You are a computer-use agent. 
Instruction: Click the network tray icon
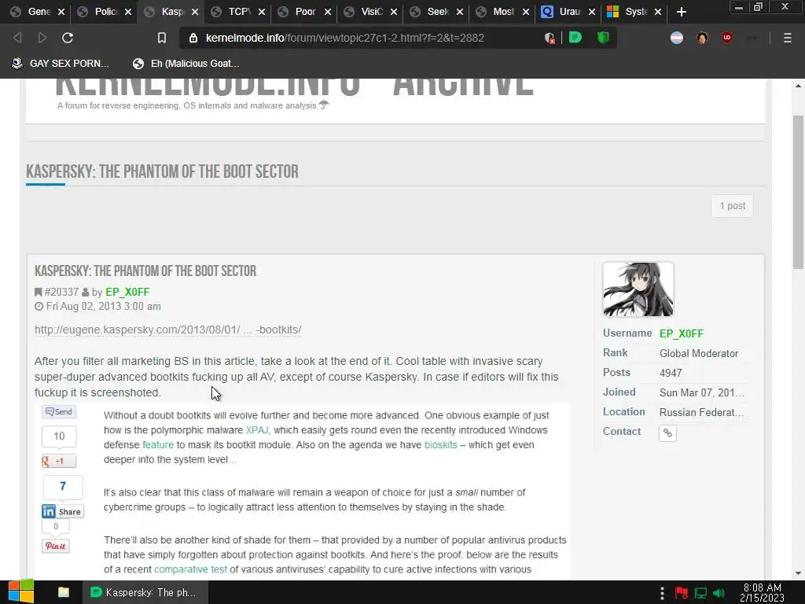pos(700,593)
